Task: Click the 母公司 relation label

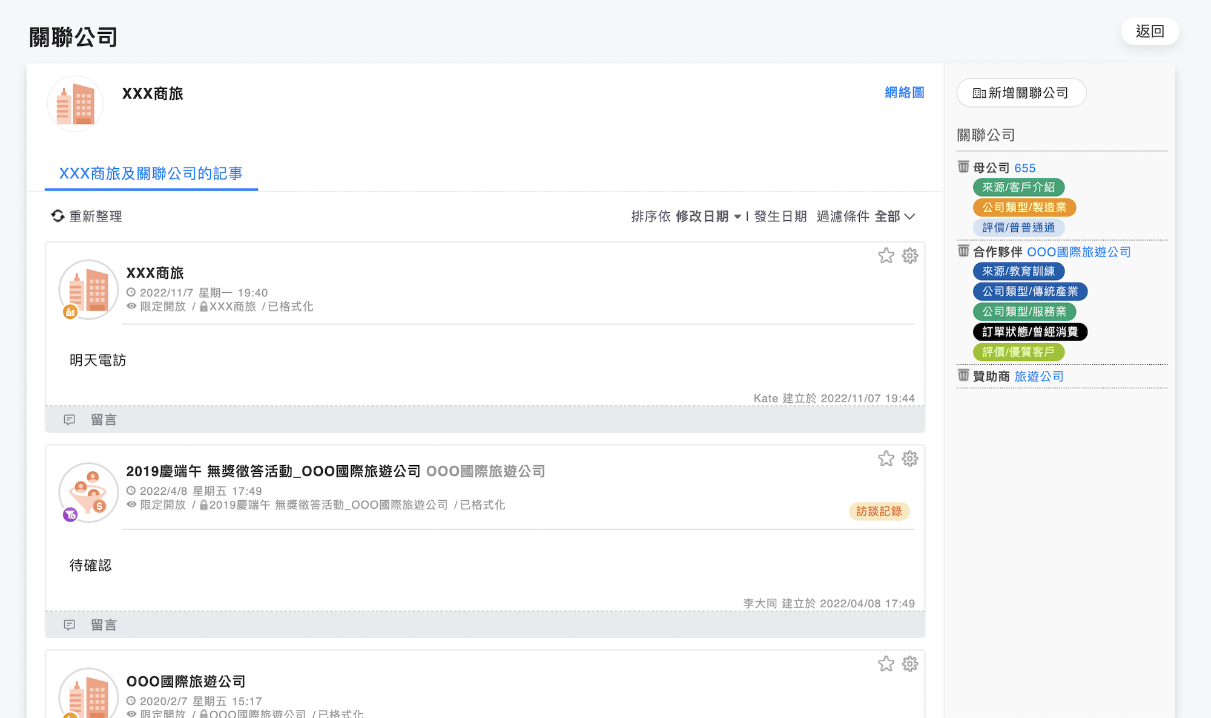Action: 991,168
